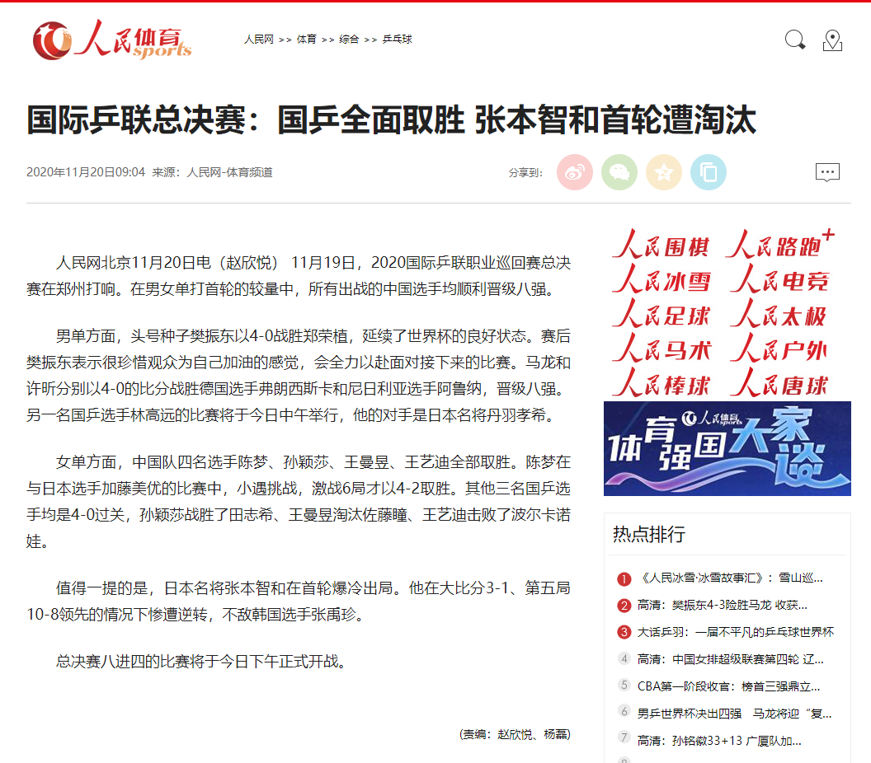This screenshot has height=763, width=871.
Task: Go to 乒乓球 breadcrumb
Action: point(398,40)
